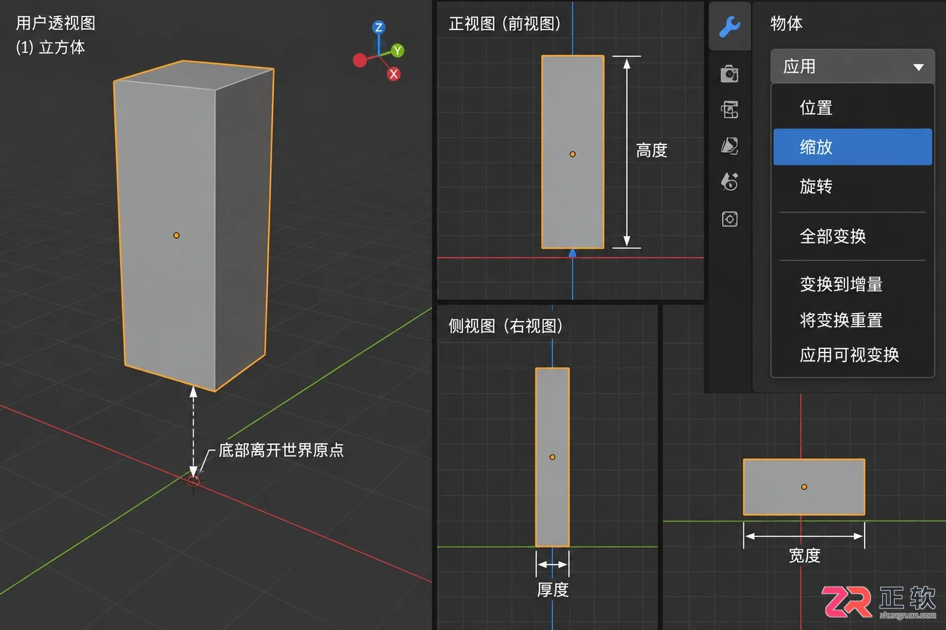Open the blue wrench modifier properties tab

click(x=730, y=27)
